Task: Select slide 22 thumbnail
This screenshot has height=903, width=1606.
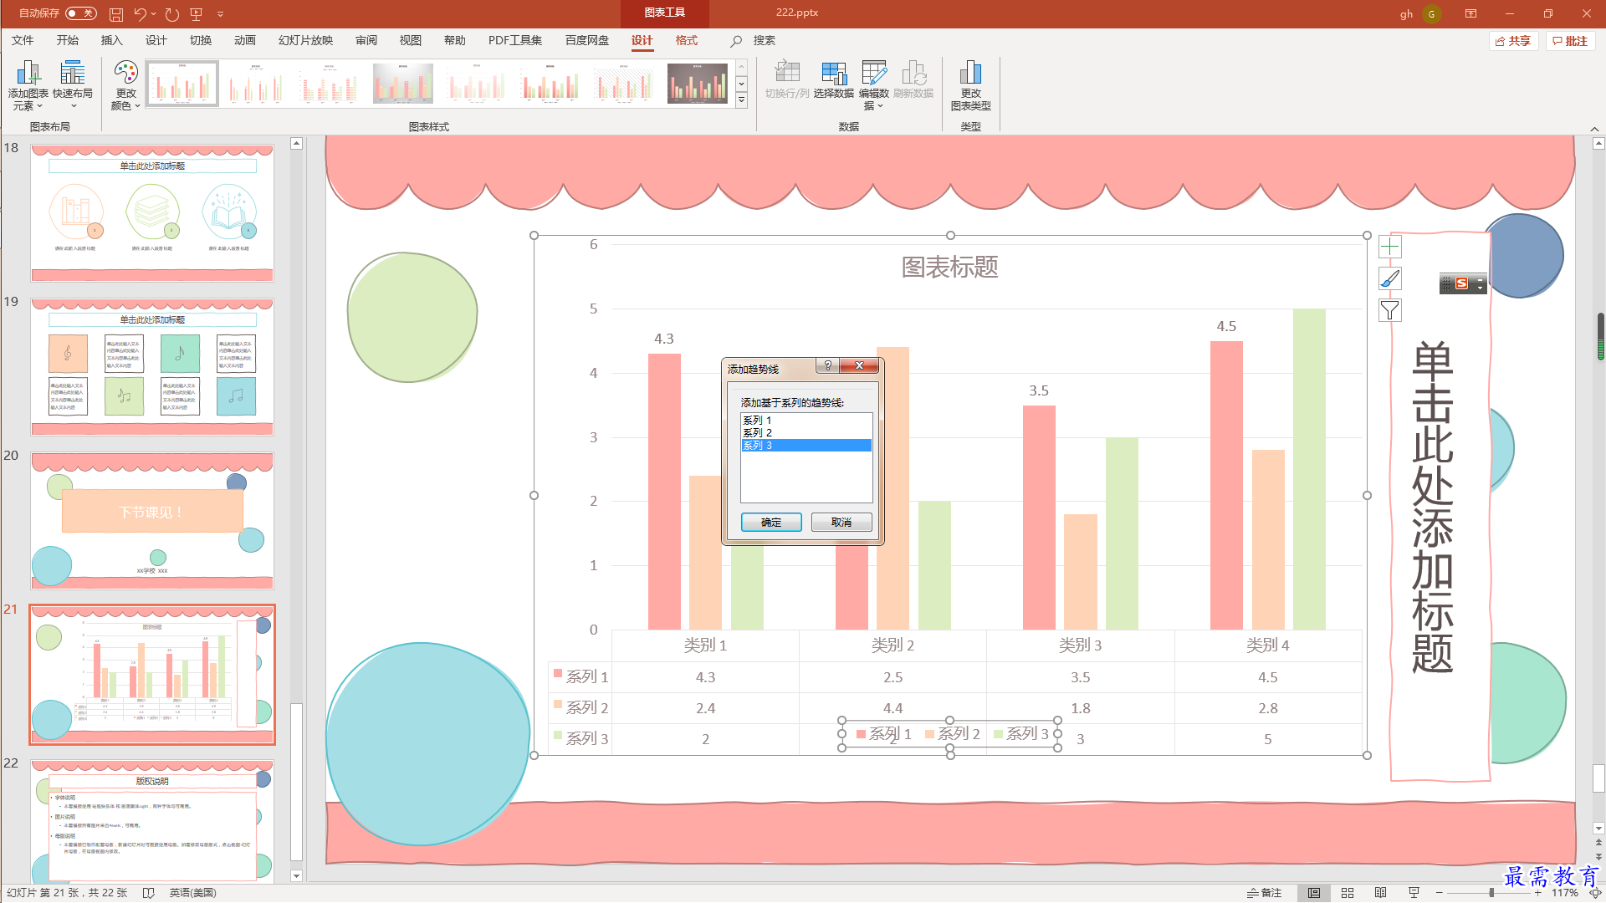Action: [x=152, y=822]
